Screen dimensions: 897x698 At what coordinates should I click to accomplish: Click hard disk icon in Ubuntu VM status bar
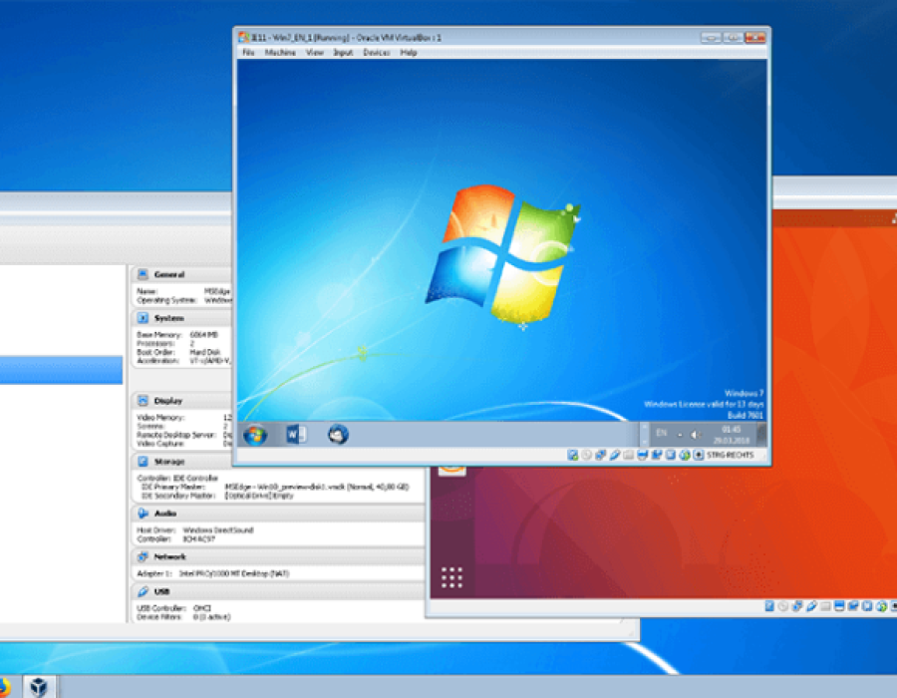pos(769,606)
